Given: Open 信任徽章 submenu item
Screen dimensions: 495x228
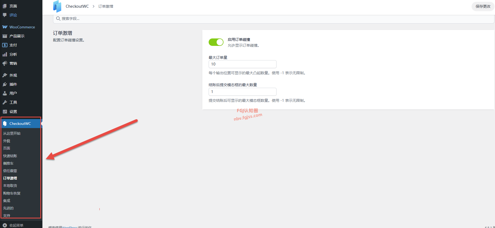Looking at the screenshot, I should click(10, 171).
